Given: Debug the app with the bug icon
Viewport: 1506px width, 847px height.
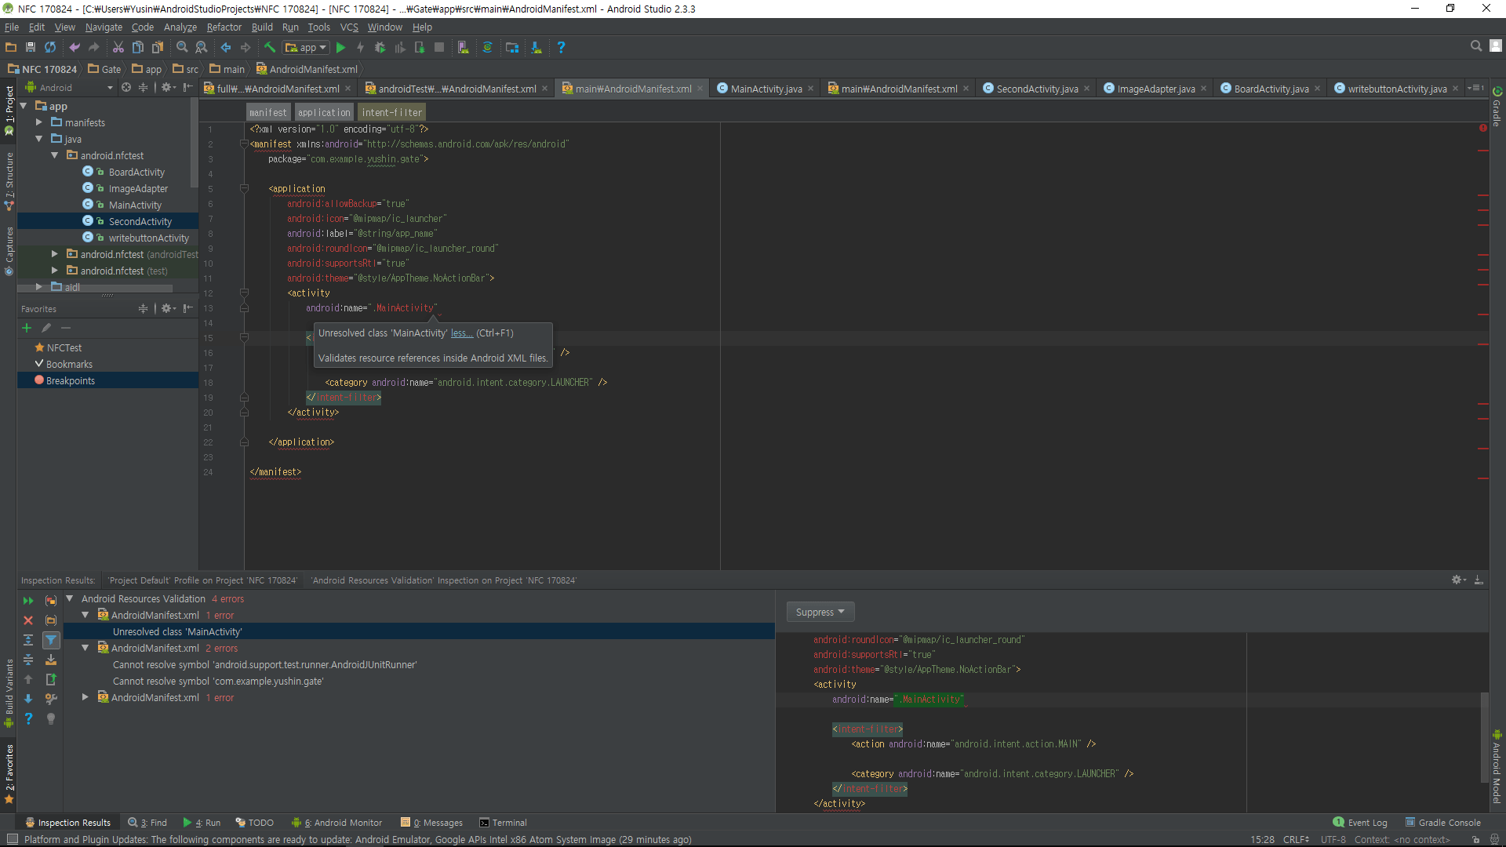Looking at the screenshot, I should [x=381, y=47].
